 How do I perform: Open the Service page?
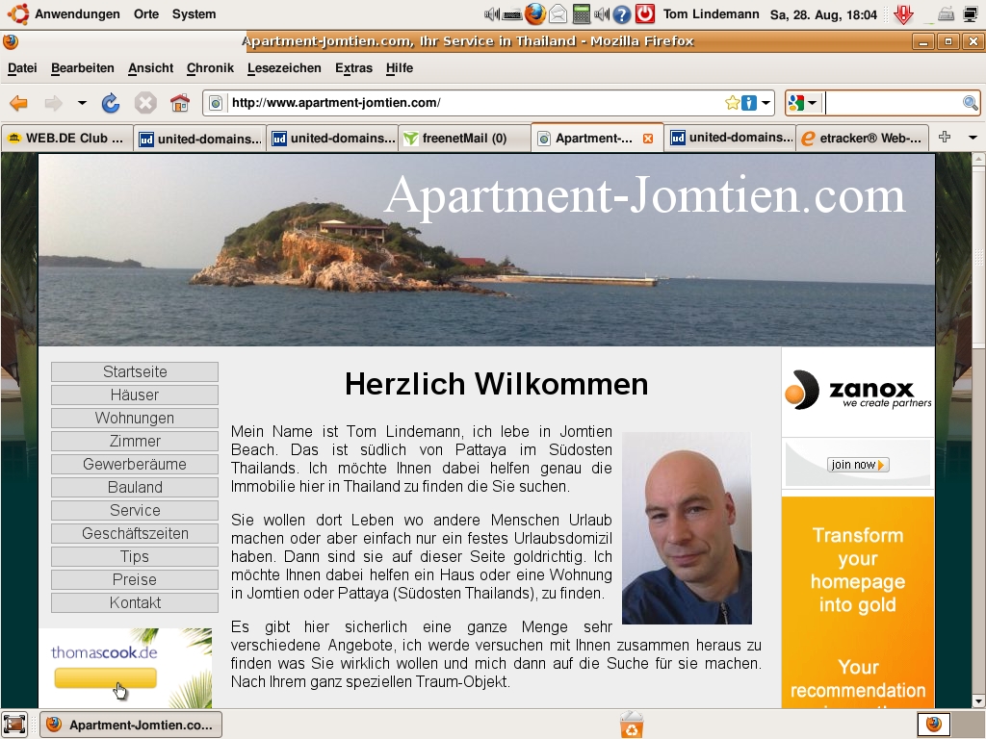pyautogui.click(x=135, y=510)
